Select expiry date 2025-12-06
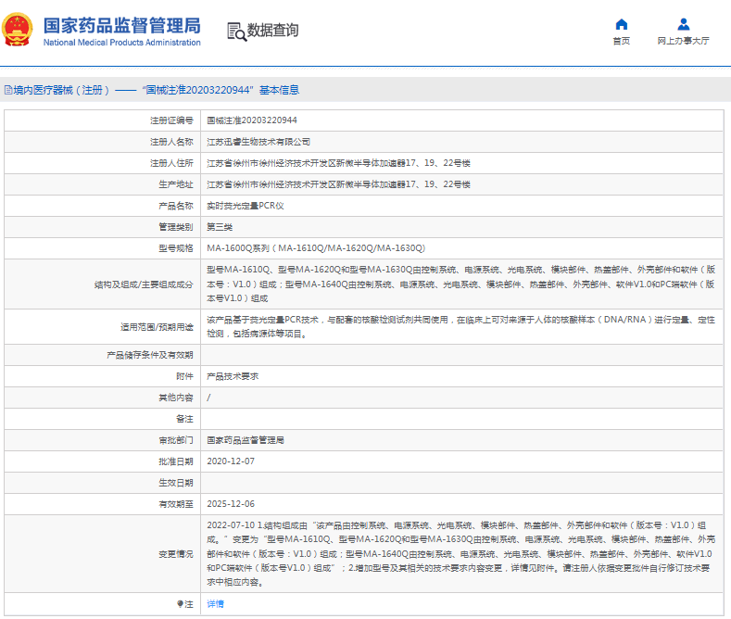The width and height of the screenshot is (731, 619). [231, 504]
